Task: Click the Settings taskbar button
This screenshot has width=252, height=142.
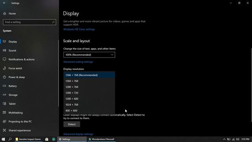Action: tap(72, 139)
